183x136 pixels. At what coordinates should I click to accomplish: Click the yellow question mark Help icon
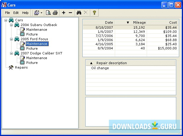(94, 13)
